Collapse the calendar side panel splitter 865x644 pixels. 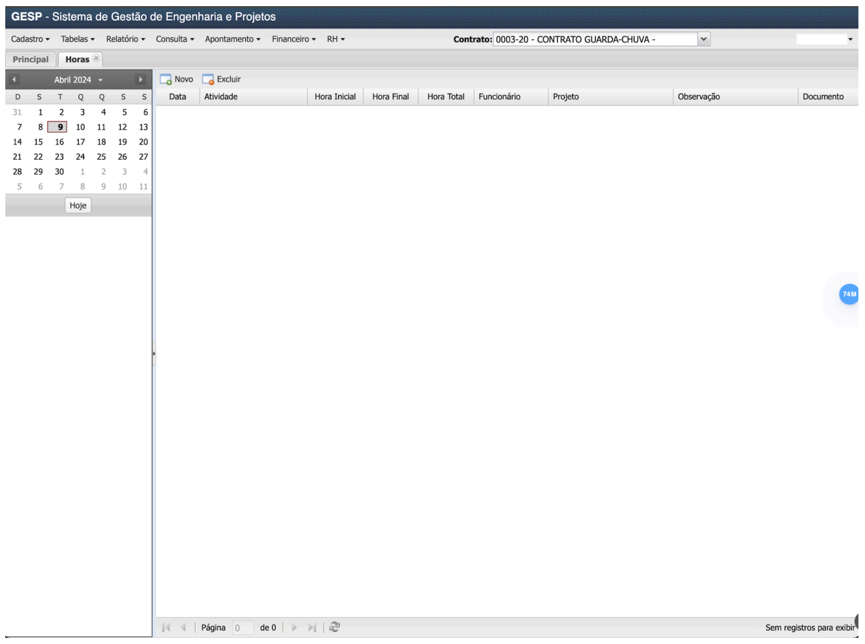pos(154,353)
